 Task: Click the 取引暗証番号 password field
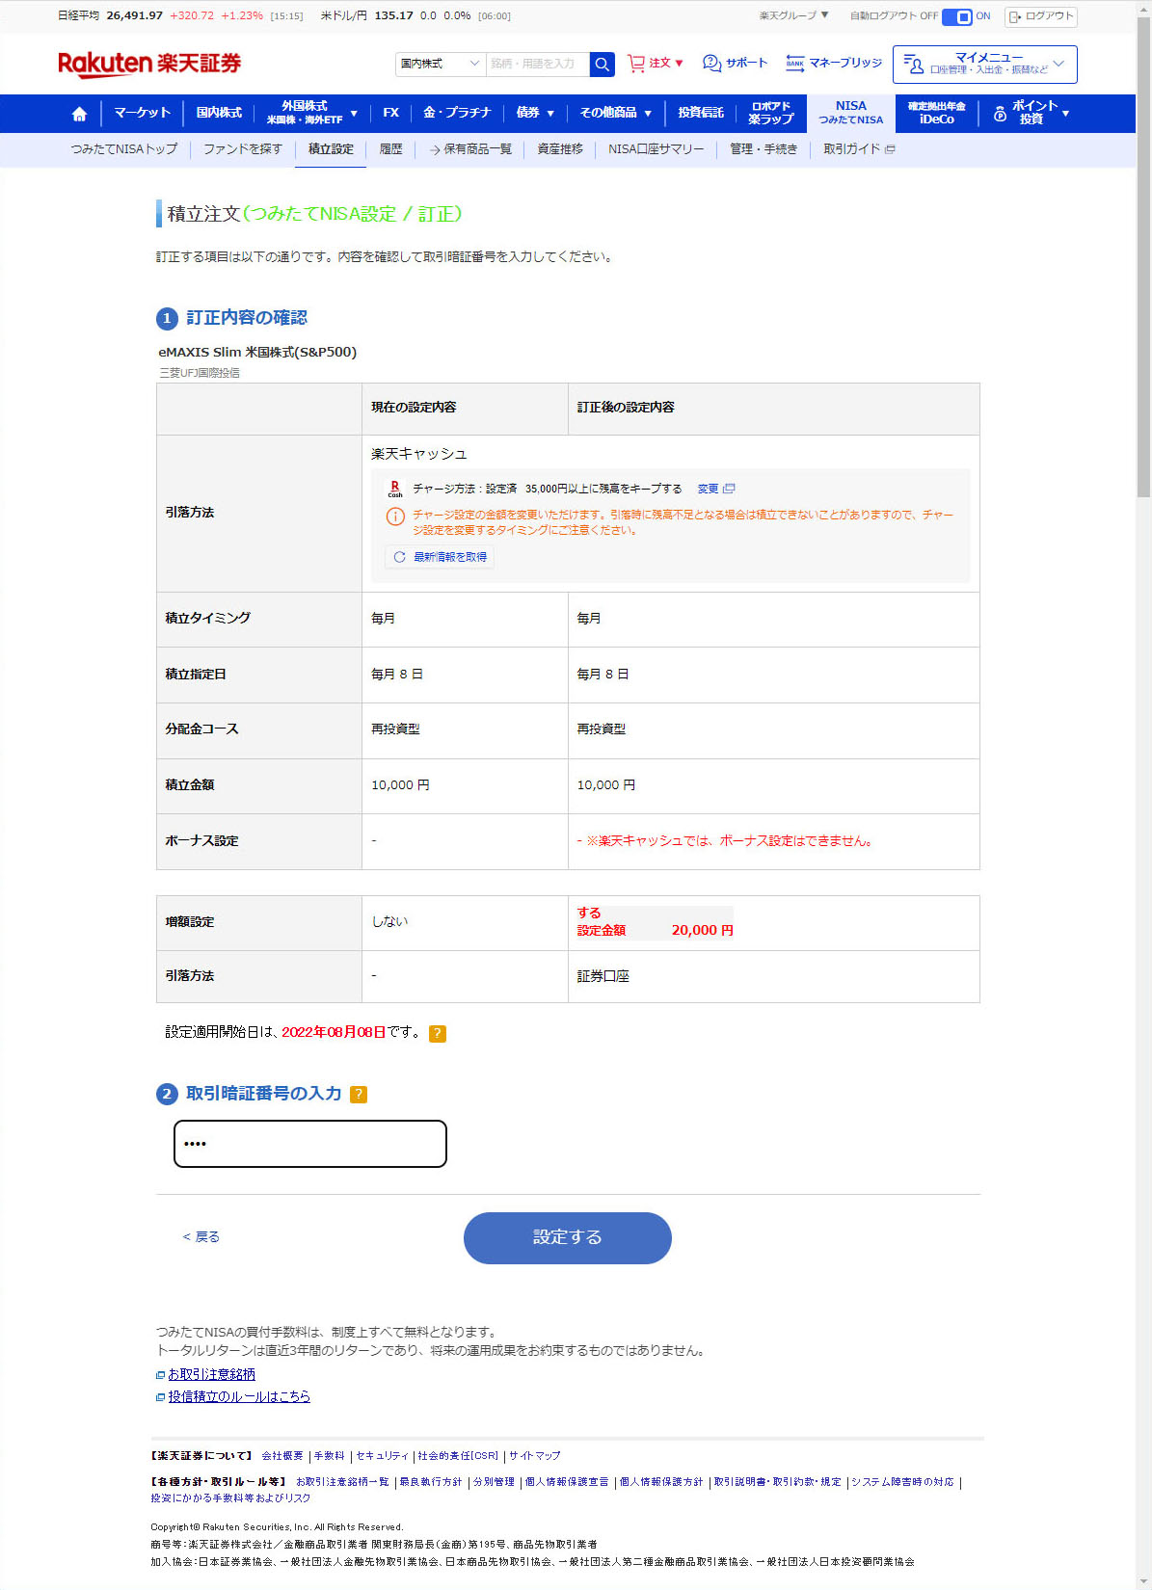[310, 1144]
